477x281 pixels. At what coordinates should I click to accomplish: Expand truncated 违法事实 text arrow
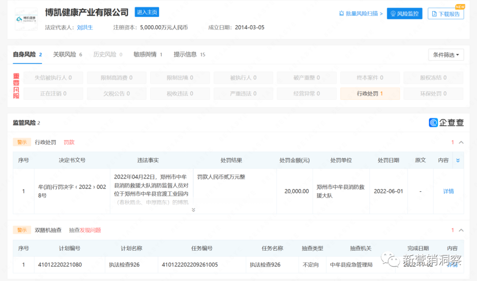click(x=193, y=210)
